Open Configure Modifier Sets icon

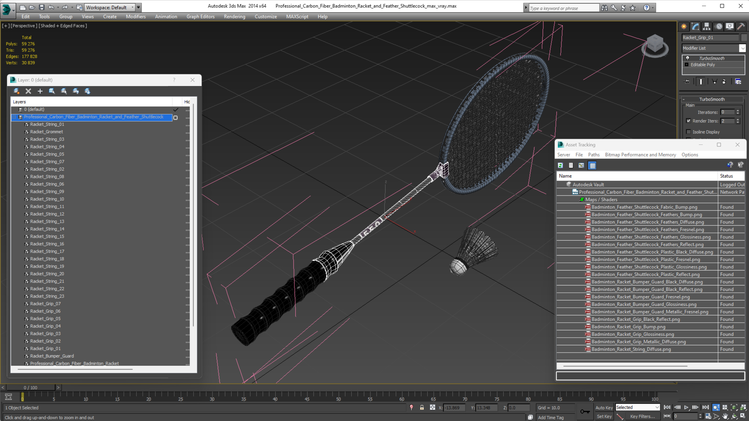click(x=738, y=82)
